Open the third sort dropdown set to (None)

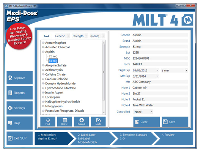tap(97, 36)
